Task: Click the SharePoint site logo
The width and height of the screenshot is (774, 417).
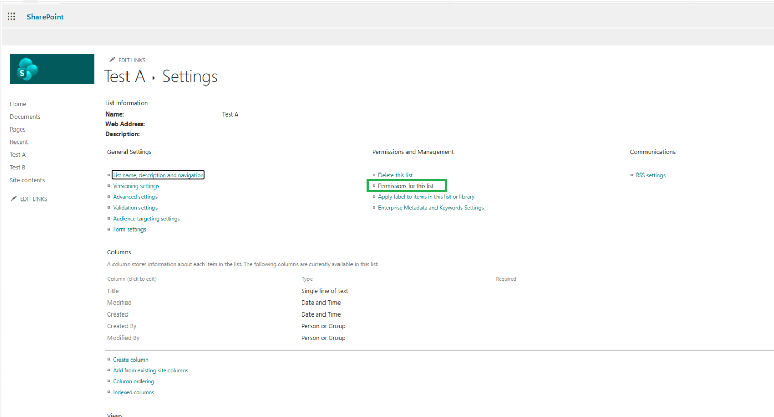Action: click(52, 69)
